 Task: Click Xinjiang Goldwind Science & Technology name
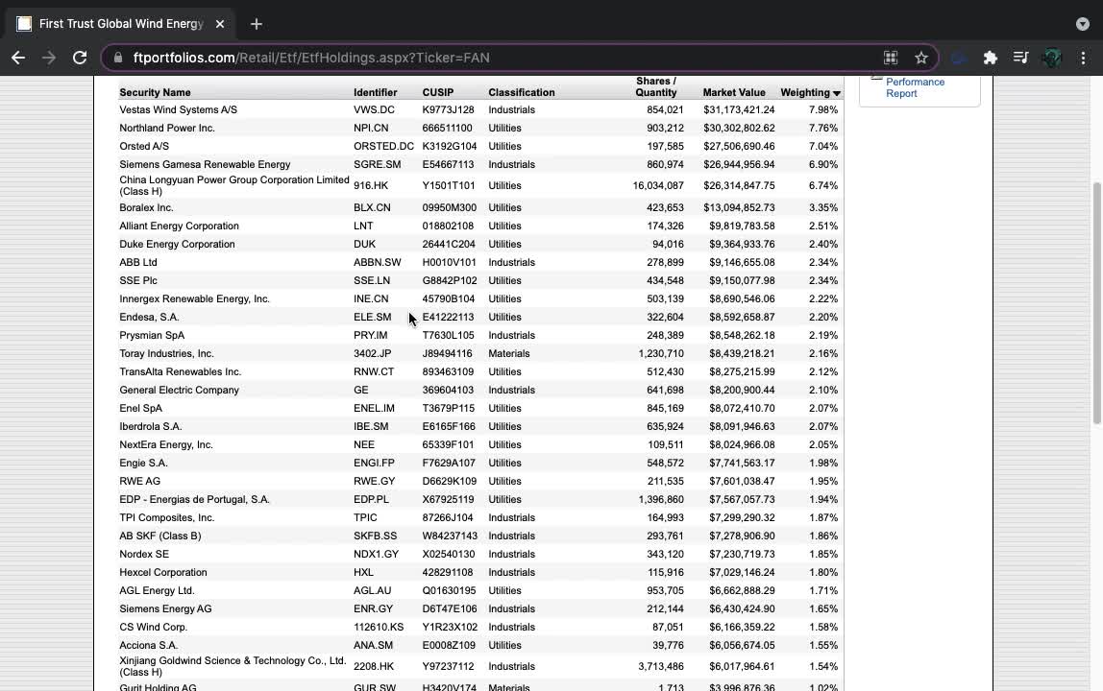point(233,666)
